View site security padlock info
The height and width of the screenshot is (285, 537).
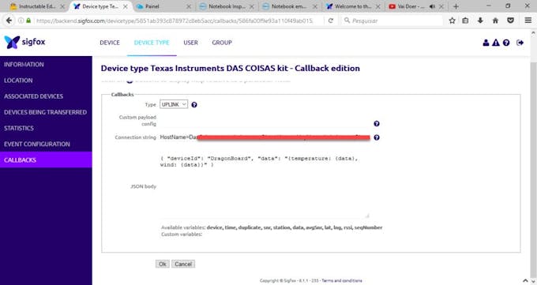[28, 21]
